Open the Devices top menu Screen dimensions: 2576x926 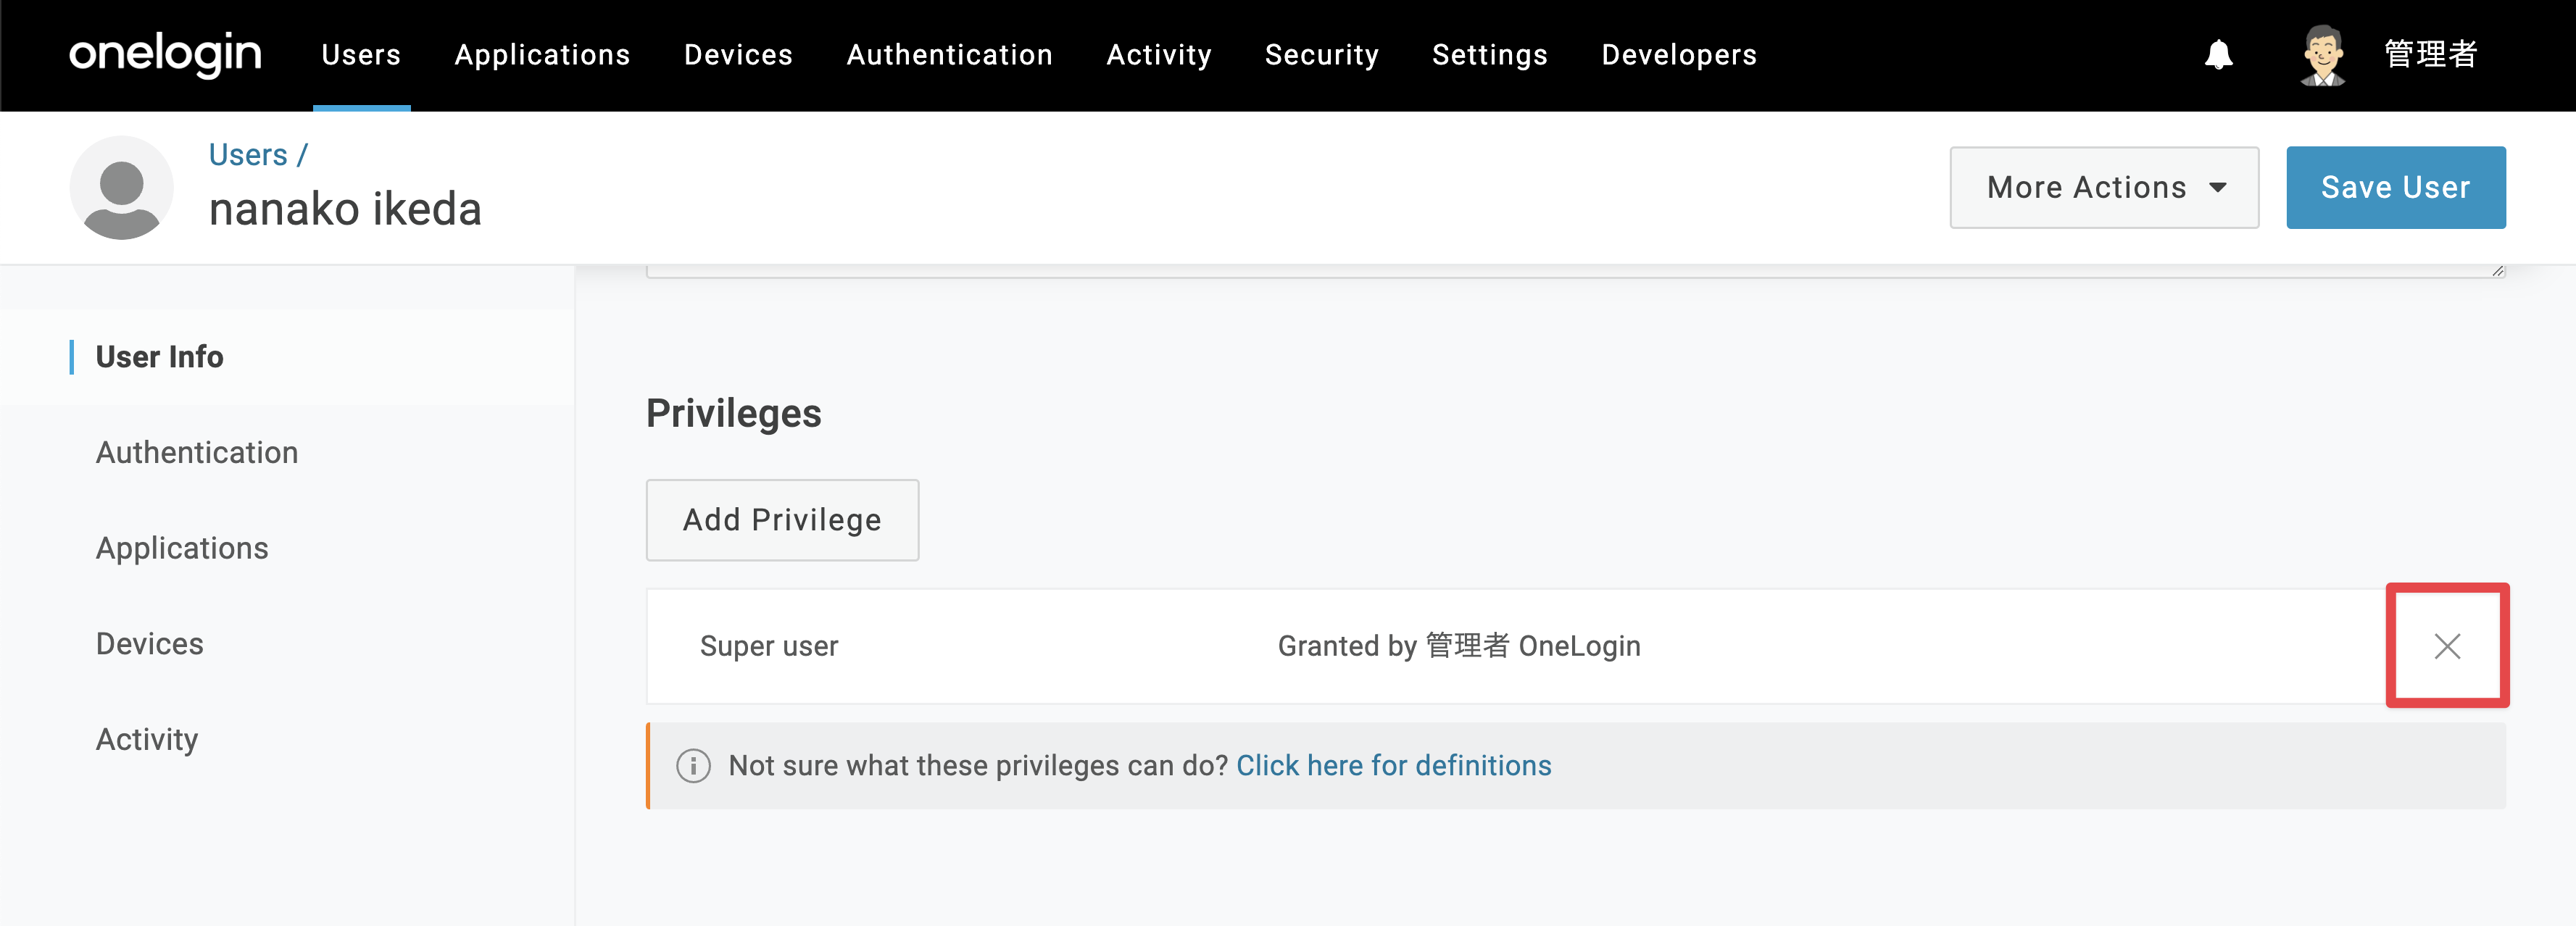tap(738, 55)
